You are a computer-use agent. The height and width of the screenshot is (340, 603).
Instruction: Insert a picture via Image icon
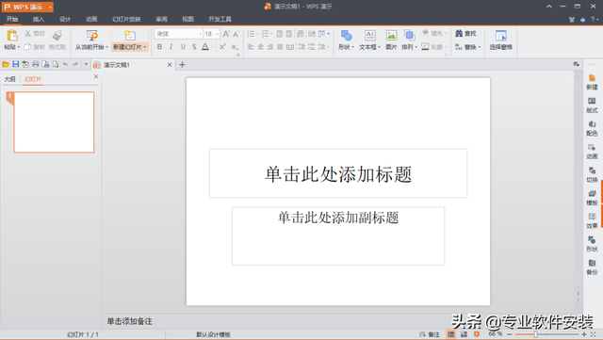coord(391,36)
